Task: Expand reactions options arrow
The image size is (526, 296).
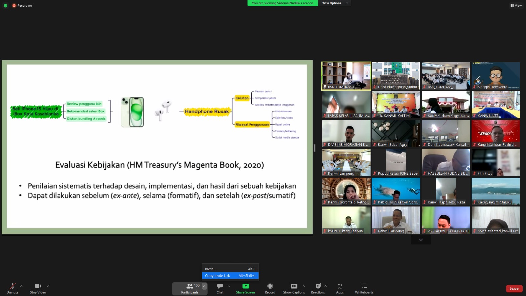Action: pos(325,286)
